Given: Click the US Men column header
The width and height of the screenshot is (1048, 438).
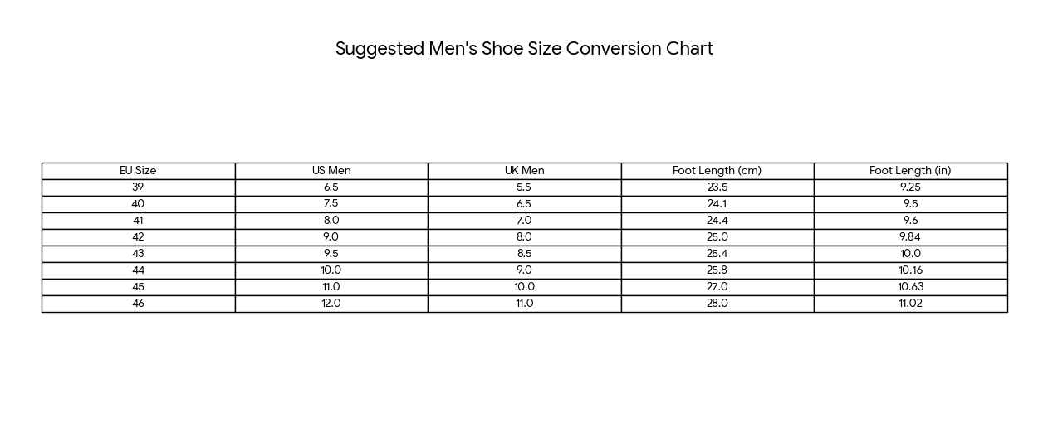Looking at the screenshot, I should point(331,171).
